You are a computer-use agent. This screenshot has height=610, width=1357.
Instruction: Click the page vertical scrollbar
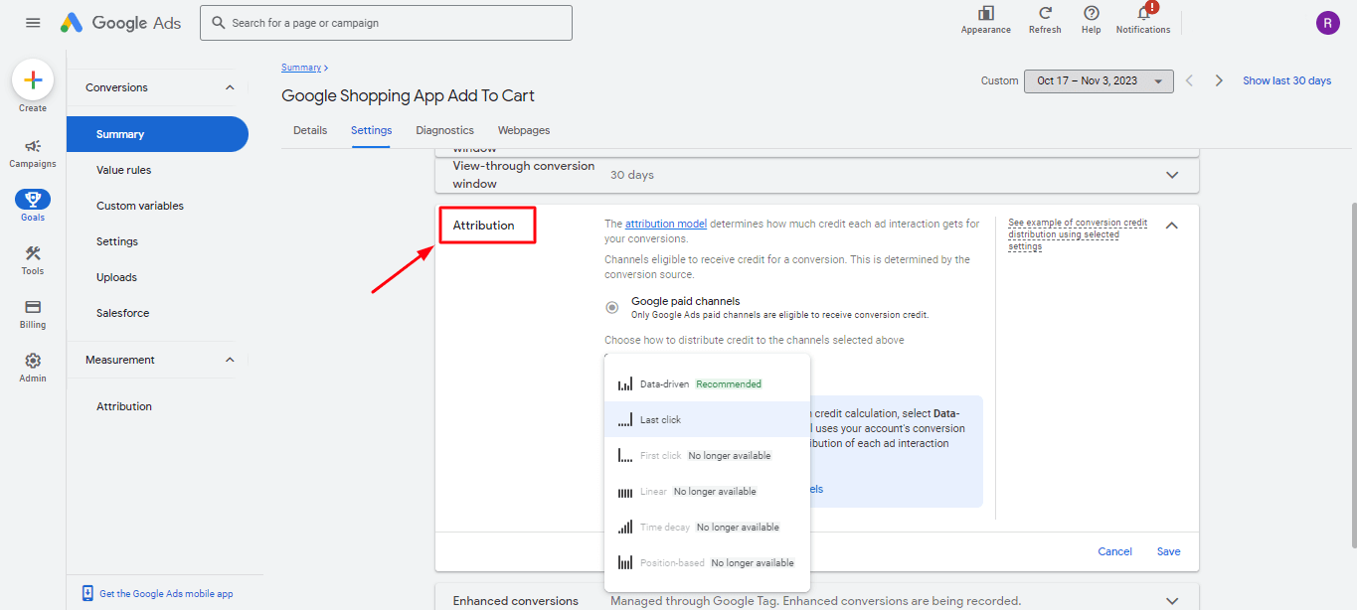pyautogui.click(x=1353, y=376)
